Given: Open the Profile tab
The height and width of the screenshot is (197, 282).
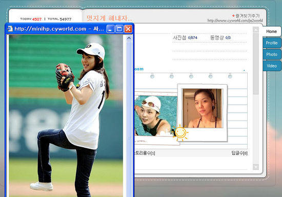Looking at the screenshot, I should [272, 43].
